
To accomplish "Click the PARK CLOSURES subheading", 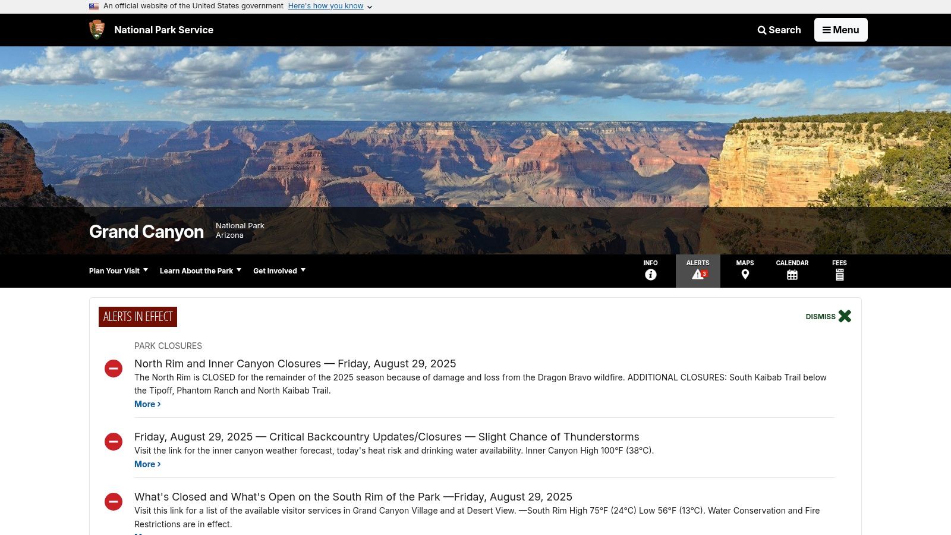I will point(168,346).
